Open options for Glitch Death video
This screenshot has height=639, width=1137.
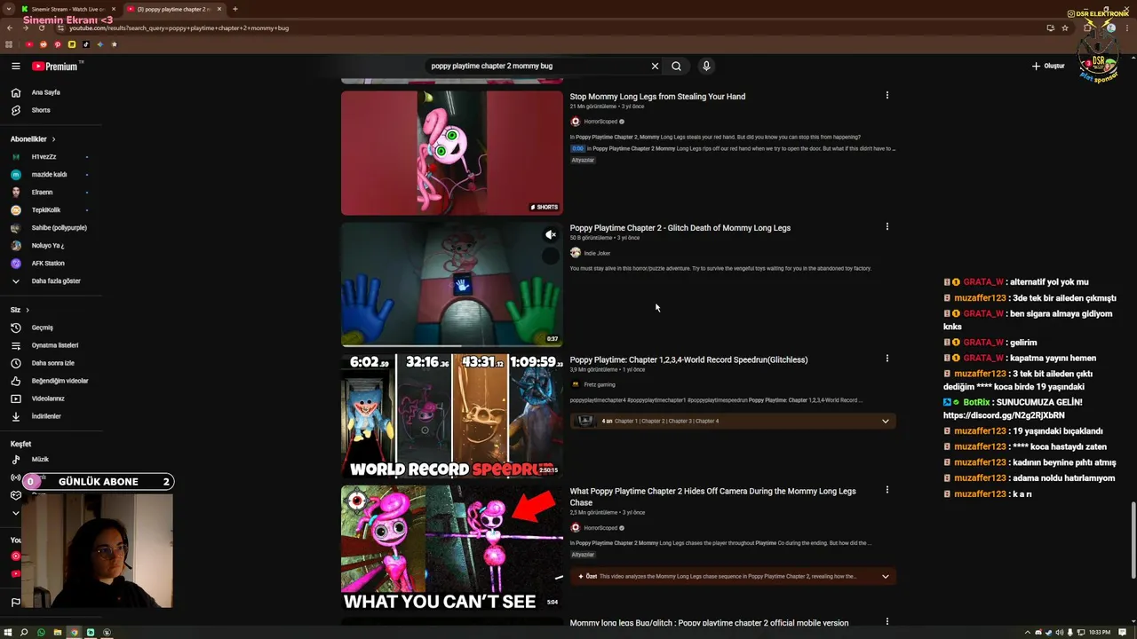tap(887, 226)
